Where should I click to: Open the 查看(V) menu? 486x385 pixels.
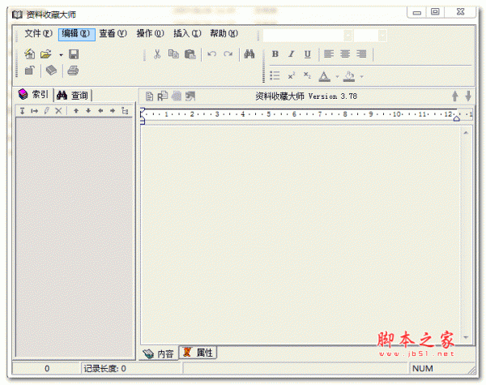click(x=113, y=33)
